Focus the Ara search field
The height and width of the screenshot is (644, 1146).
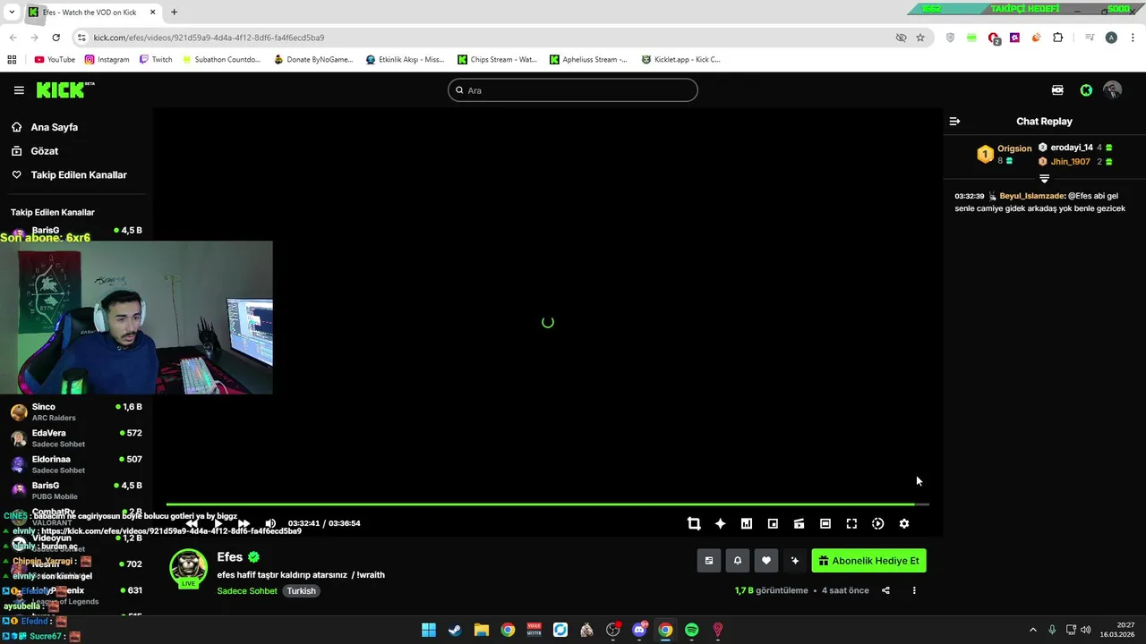(x=573, y=90)
